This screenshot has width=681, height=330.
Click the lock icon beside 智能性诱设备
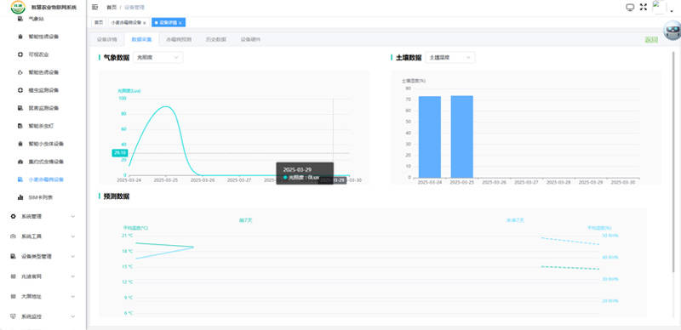tap(20, 37)
